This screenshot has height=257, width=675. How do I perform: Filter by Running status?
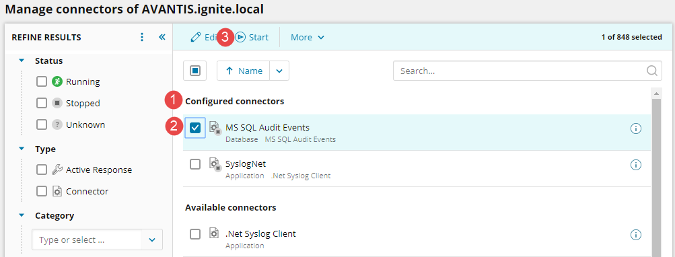pos(41,82)
